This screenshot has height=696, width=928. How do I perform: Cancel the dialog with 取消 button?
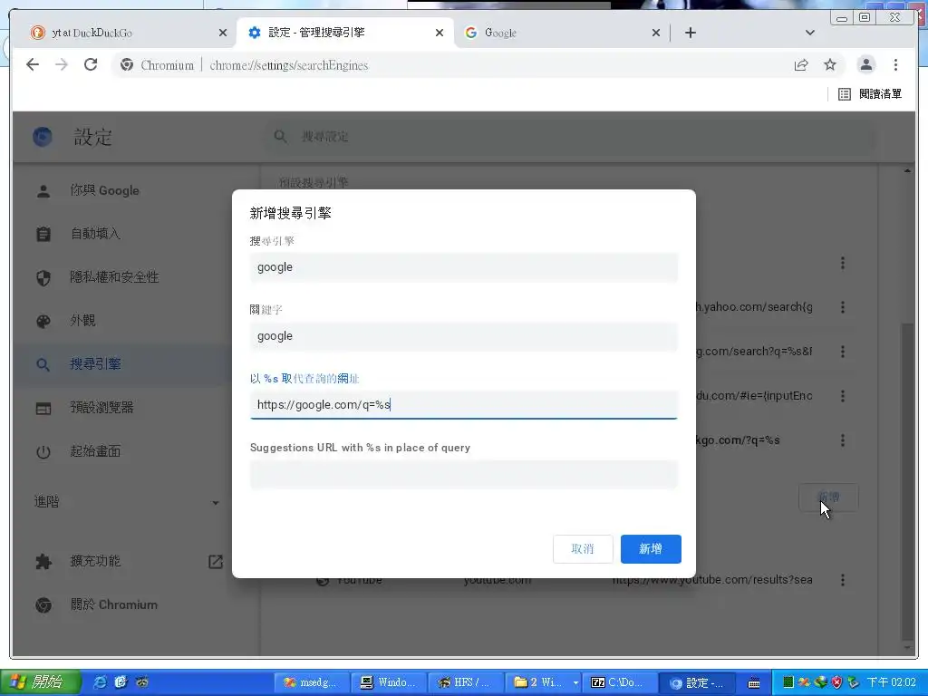(x=583, y=548)
